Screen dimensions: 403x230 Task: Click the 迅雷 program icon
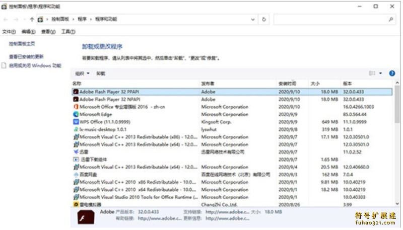pos(76,151)
